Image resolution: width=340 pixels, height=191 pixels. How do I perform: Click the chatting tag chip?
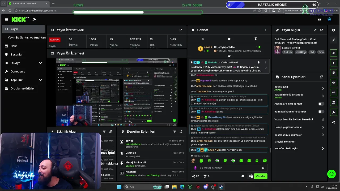coord(301,52)
